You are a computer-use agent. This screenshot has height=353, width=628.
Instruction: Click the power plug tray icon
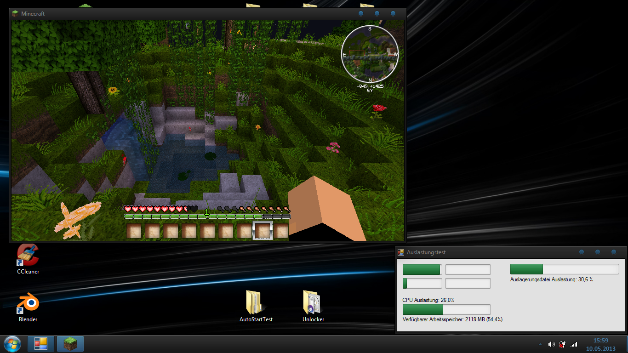[x=562, y=344]
